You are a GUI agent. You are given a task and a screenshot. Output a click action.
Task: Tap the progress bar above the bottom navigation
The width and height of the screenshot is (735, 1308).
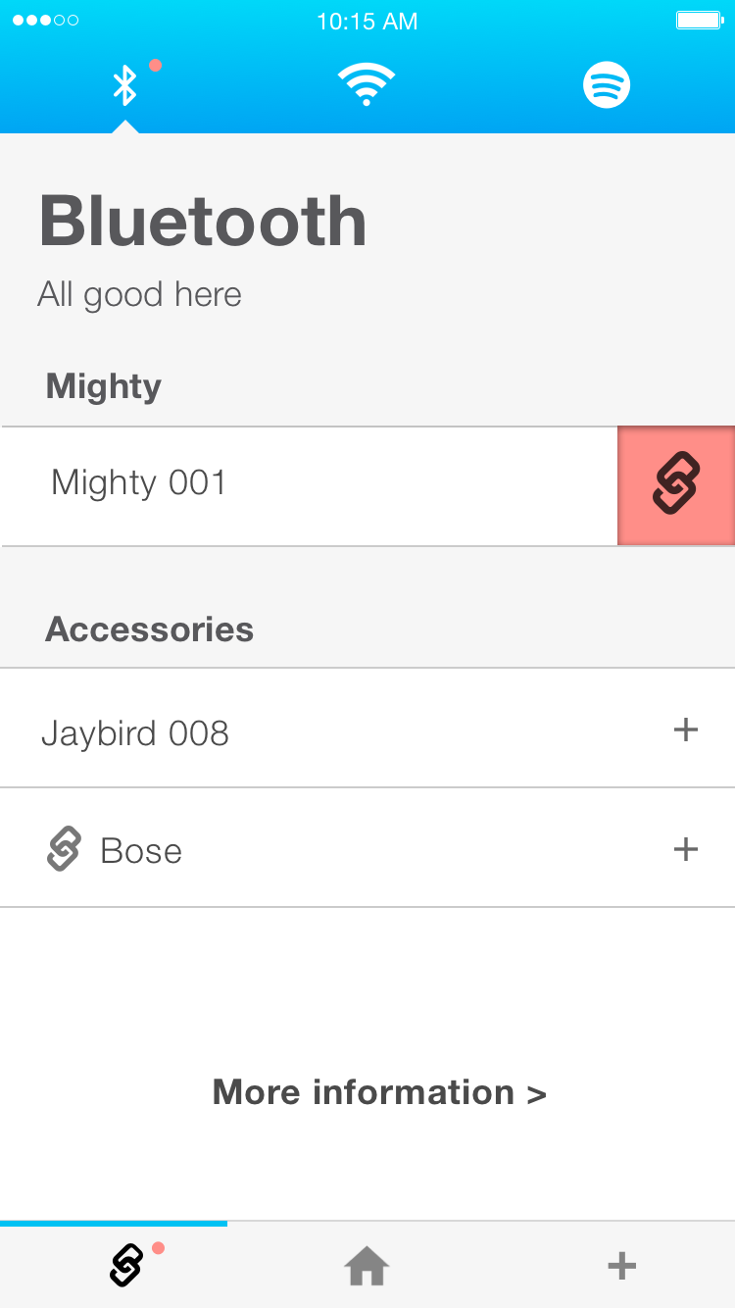113,1223
